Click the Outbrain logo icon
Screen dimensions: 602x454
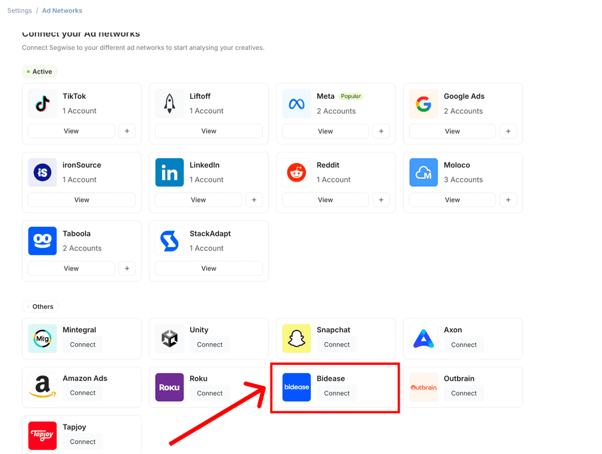[x=423, y=387]
